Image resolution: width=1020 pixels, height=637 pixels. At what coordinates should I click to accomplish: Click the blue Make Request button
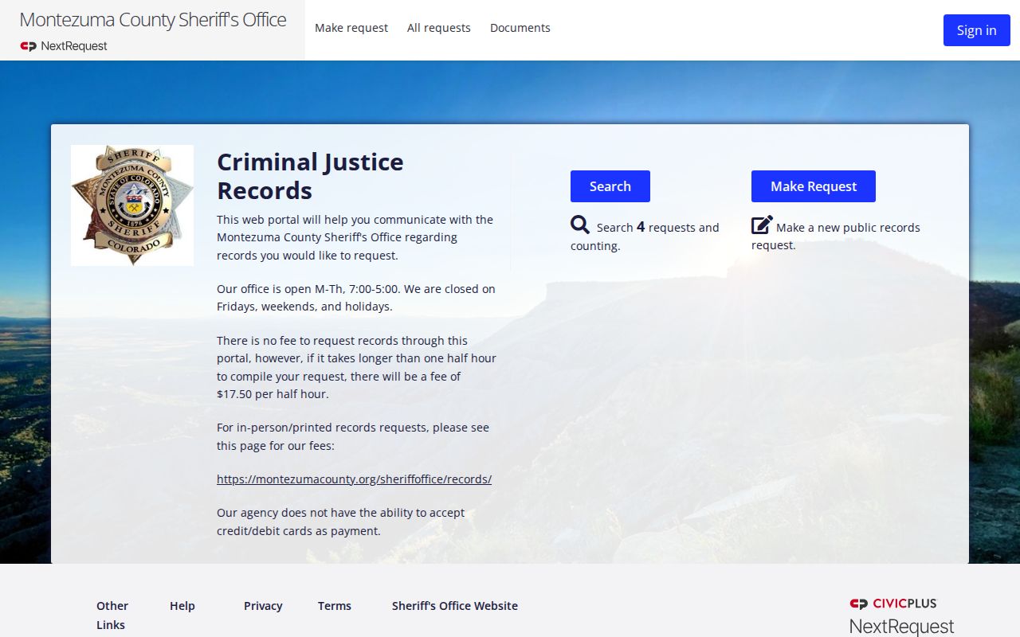coord(814,186)
